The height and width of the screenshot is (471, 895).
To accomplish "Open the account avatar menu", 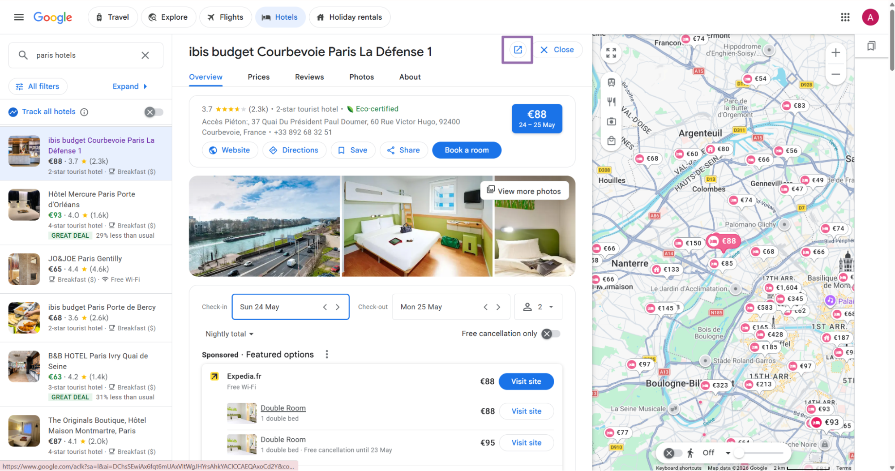I will pos(870,17).
